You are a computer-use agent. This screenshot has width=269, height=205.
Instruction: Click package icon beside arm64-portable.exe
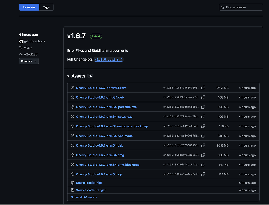tap(73, 107)
